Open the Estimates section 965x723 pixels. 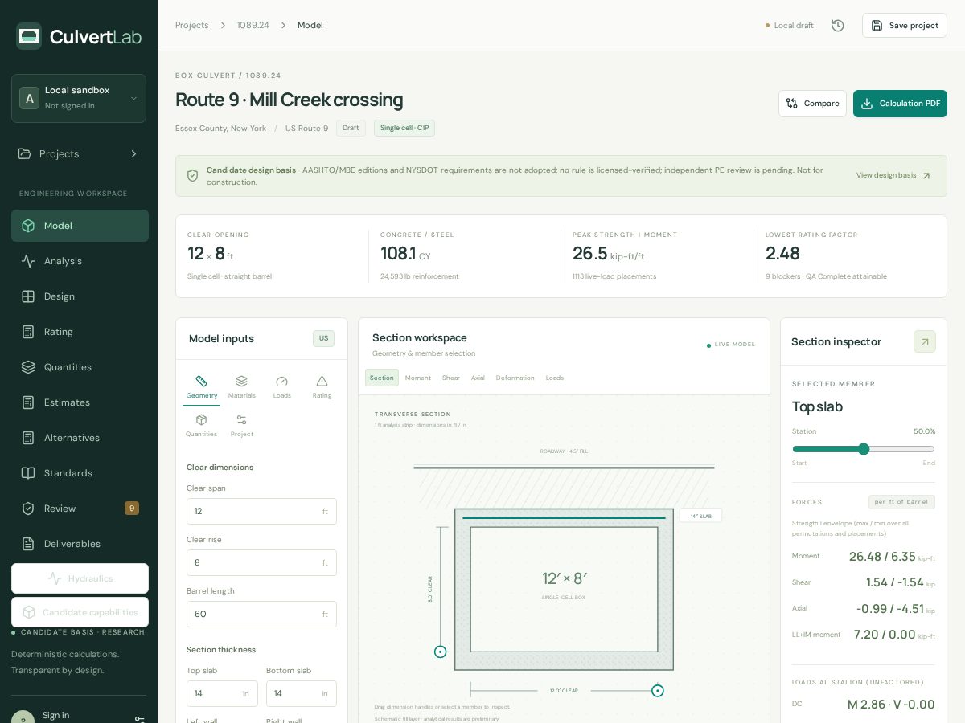pos(80,402)
